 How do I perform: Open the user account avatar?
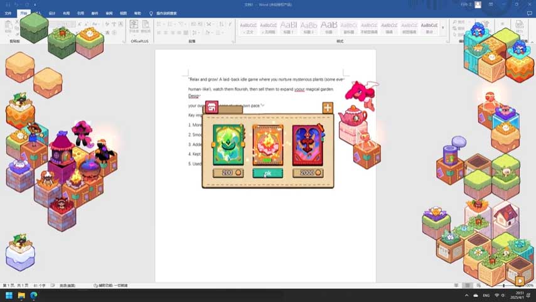click(478, 4)
